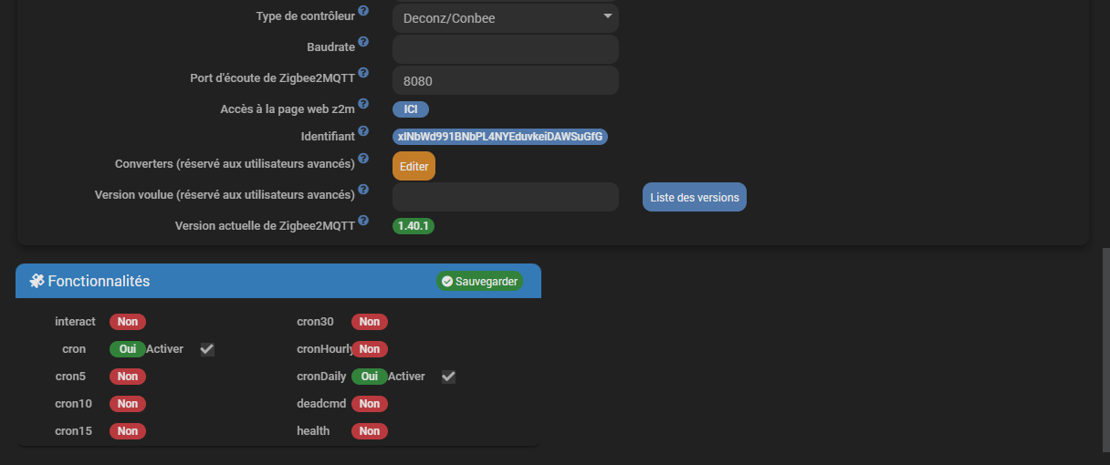Click the deadcmd feature label

(321, 404)
